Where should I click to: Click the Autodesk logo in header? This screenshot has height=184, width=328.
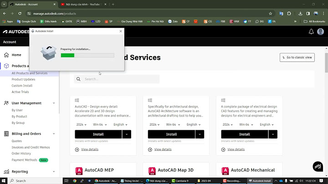click(x=16, y=31)
